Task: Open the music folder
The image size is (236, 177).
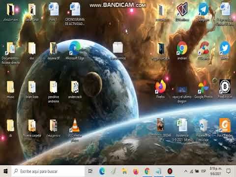Action: 10,87
